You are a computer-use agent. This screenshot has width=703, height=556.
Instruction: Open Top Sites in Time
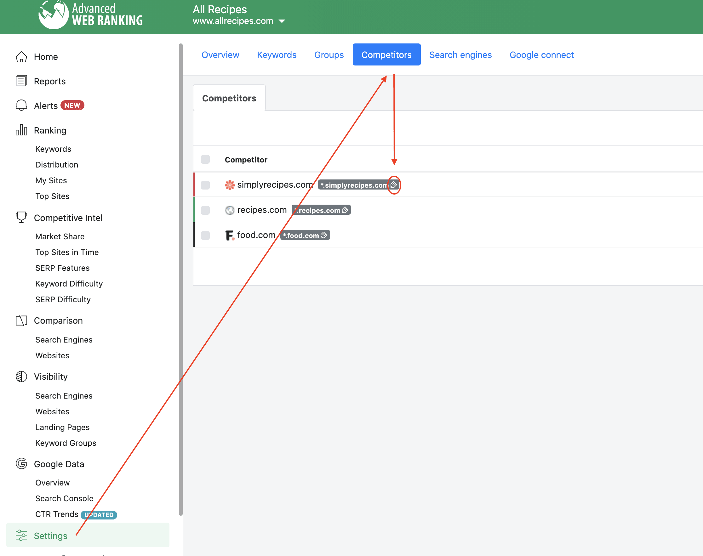(67, 252)
